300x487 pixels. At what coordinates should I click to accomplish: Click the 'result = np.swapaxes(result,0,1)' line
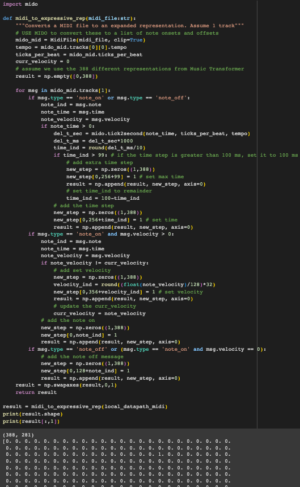tap(66, 385)
